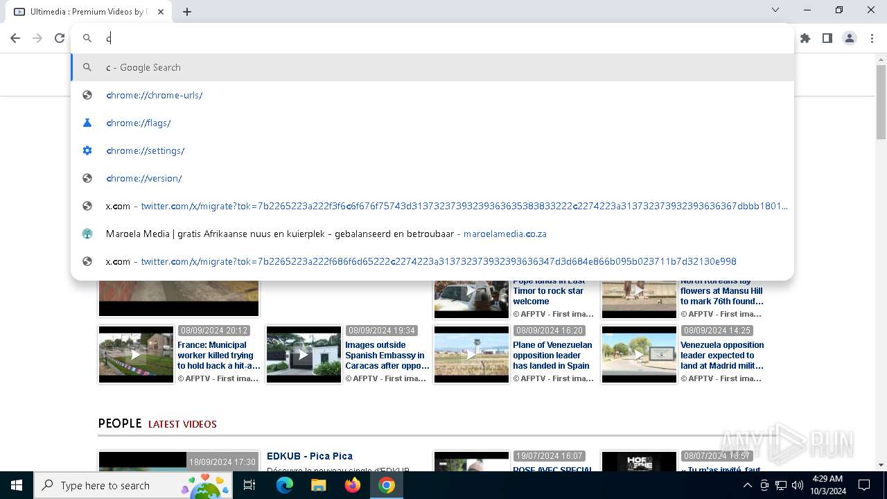Click gear icon next to chrome://settings
This screenshot has width=887, height=499.
point(87,150)
